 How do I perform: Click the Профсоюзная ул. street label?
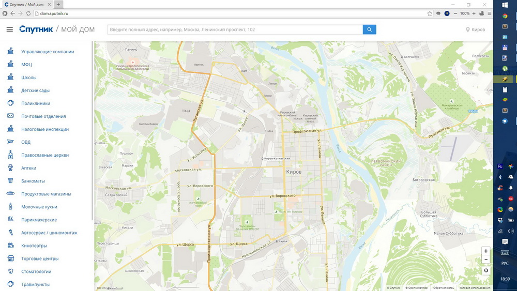point(307,131)
